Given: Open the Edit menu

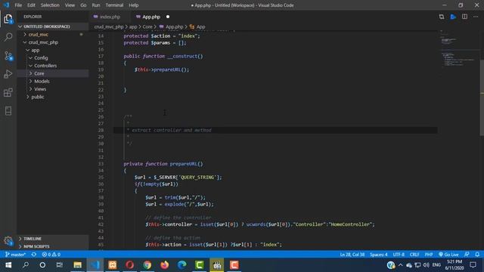Looking at the screenshot, I should coord(31,5).
